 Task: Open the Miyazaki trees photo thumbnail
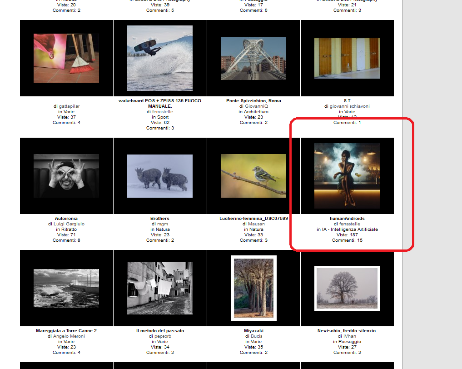253,288
